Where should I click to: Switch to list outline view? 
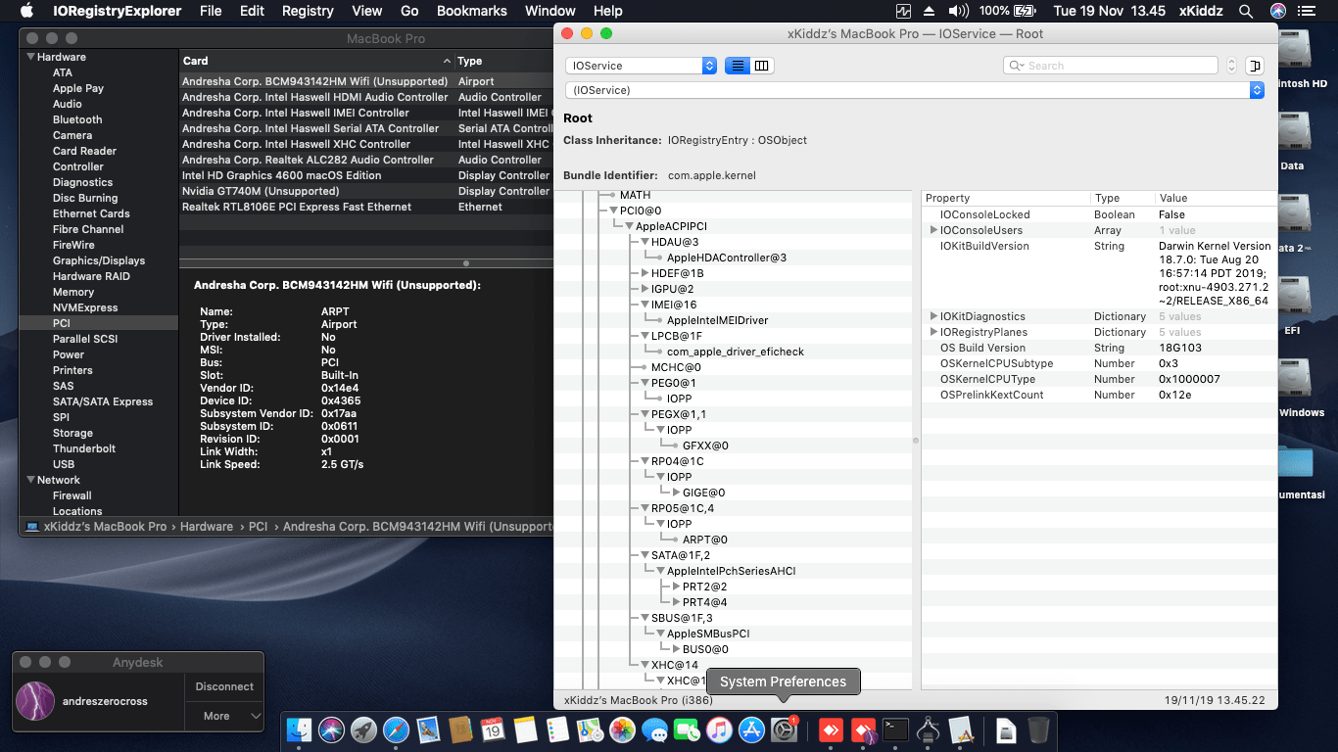738,66
